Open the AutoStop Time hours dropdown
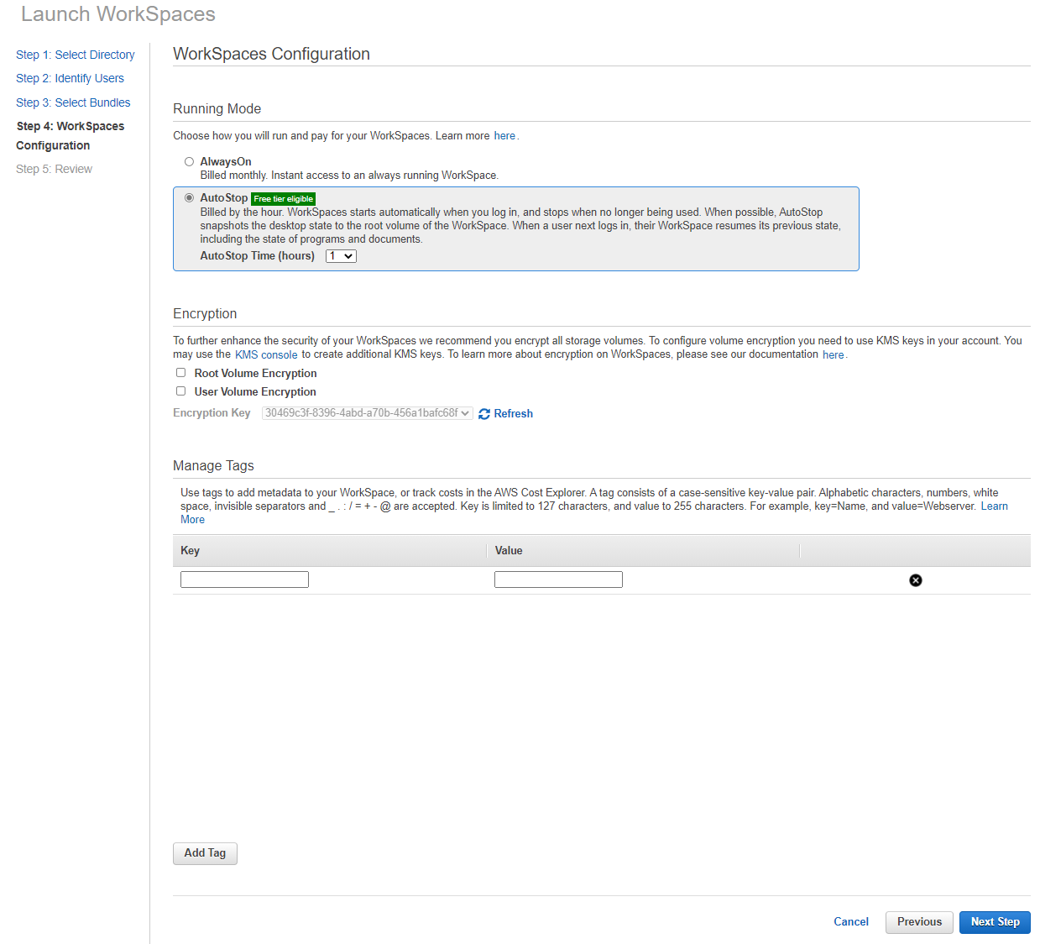 tap(341, 256)
